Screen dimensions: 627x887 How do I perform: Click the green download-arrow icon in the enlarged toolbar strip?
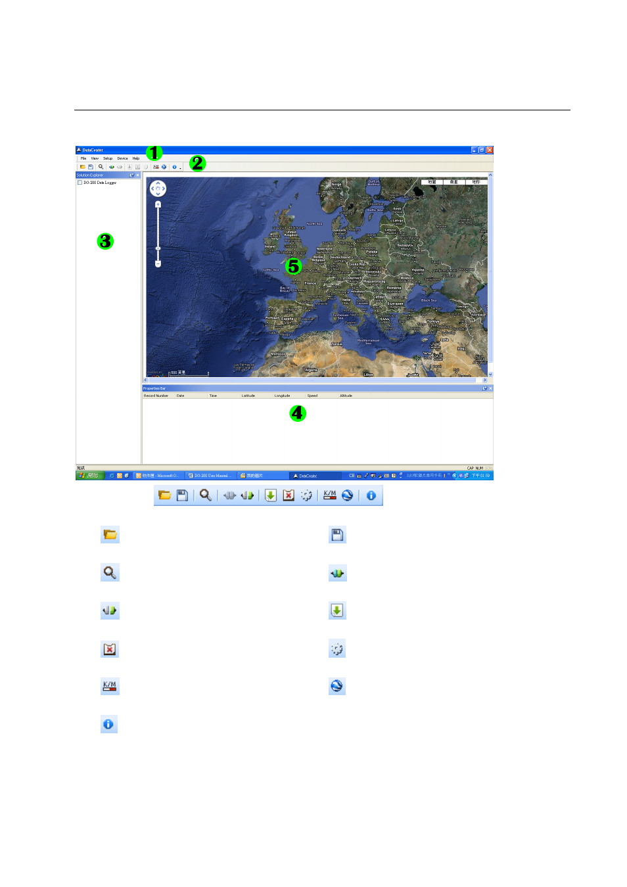pos(271,495)
